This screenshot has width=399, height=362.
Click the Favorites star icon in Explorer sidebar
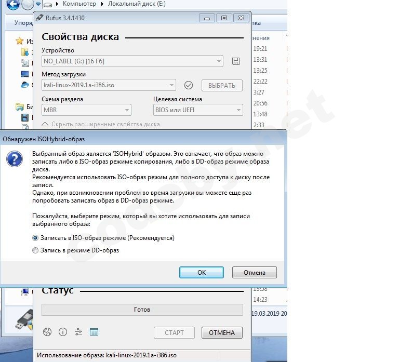[19, 41]
